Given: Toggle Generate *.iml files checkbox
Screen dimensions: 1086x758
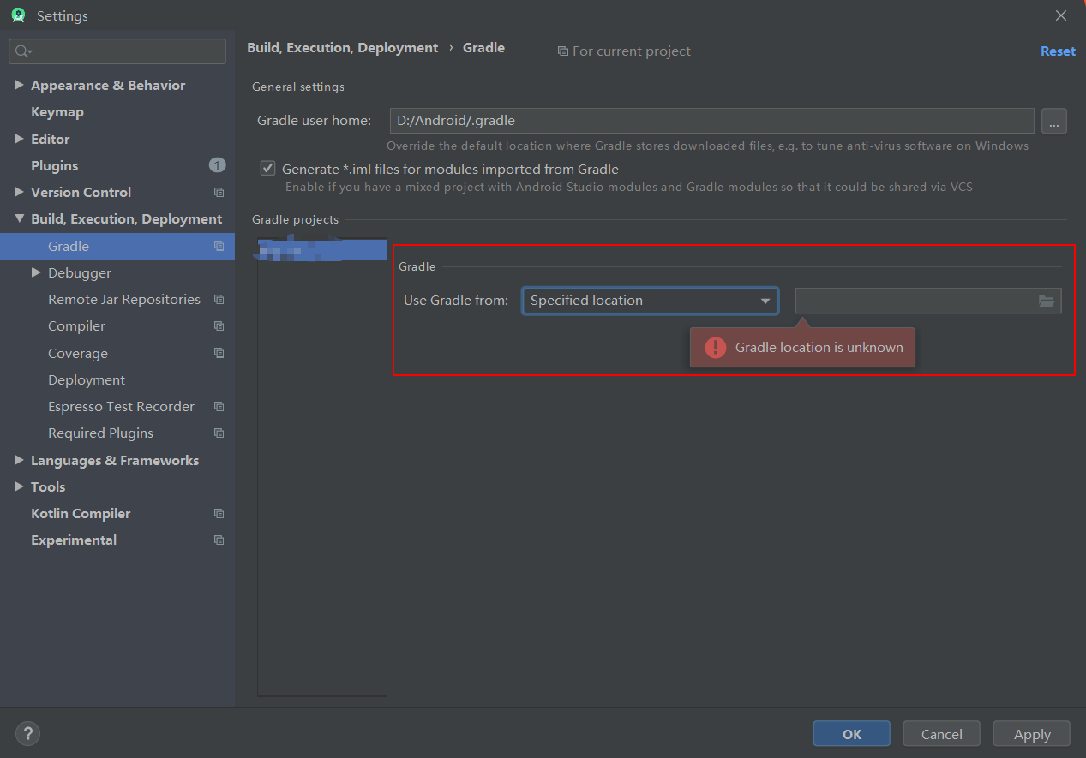Looking at the screenshot, I should click(x=267, y=169).
